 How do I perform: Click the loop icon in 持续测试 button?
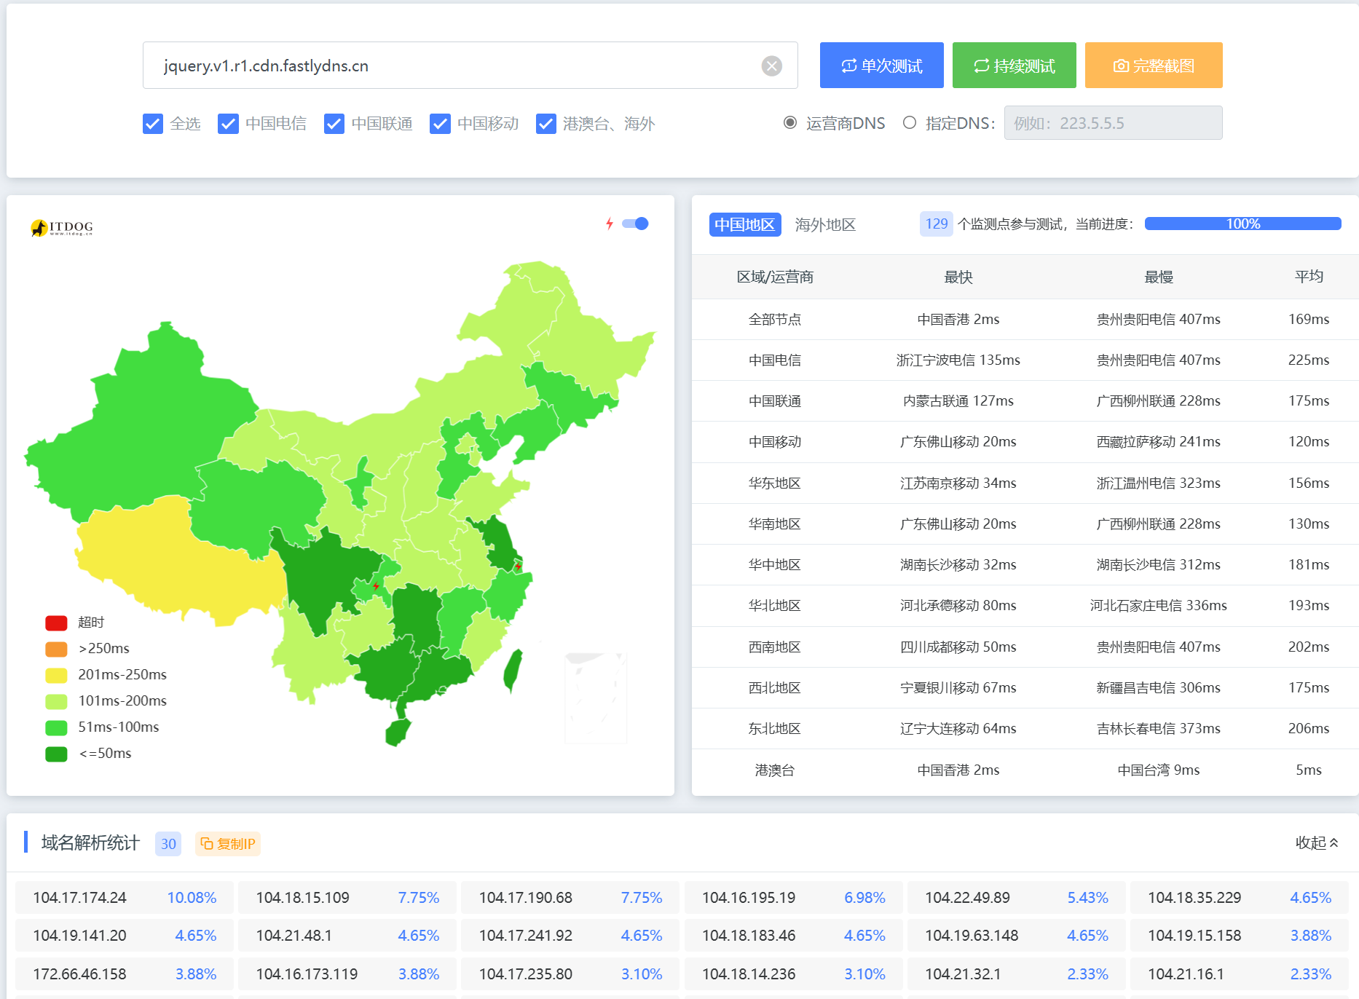click(x=981, y=66)
